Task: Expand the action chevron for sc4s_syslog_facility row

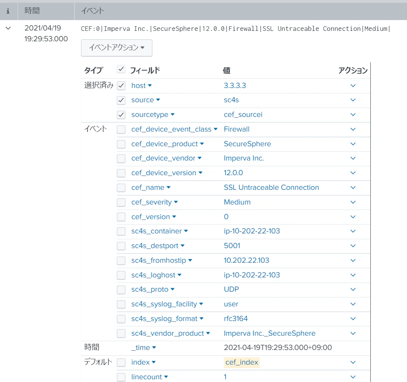Action: (x=353, y=304)
